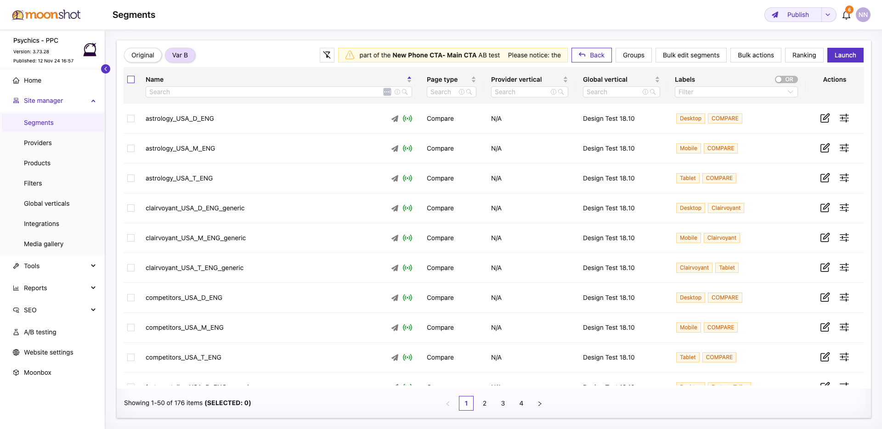Go to next page arrow

[x=540, y=403]
